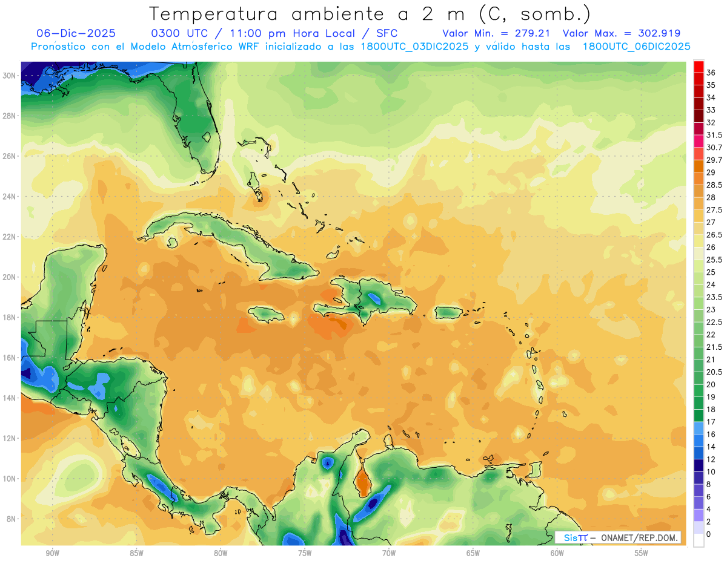The image size is (727, 561).
Task: Click the '26N' latitude label
Action: pyautogui.click(x=10, y=156)
